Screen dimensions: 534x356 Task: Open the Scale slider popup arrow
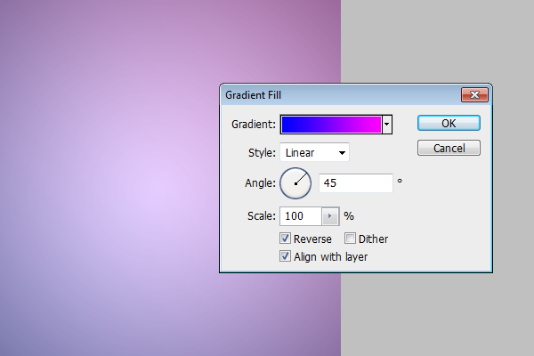330,215
